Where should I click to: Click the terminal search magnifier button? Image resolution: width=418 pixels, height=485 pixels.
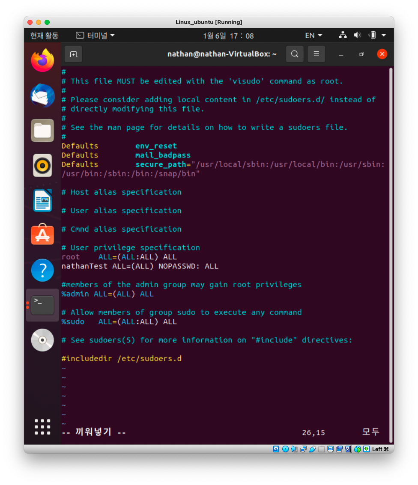coord(295,54)
